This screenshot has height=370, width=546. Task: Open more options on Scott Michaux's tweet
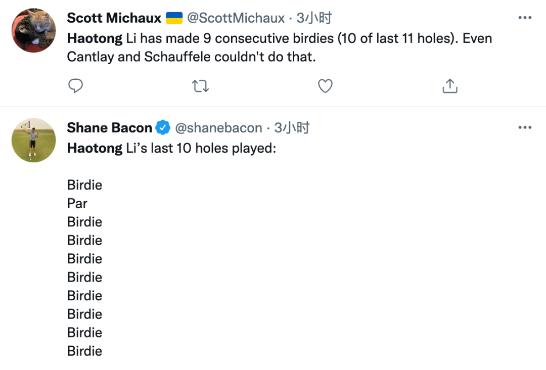click(525, 18)
